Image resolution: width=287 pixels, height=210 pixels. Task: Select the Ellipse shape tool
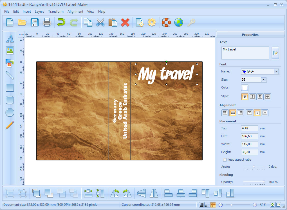tap(10, 112)
